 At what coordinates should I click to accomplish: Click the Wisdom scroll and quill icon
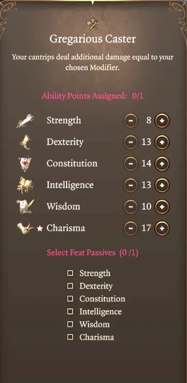click(x=25, y=207)
